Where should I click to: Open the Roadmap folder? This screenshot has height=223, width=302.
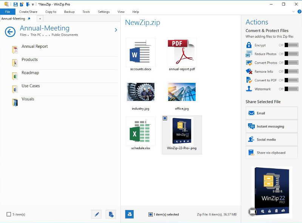pyautogui.click(x=65, y=76)
